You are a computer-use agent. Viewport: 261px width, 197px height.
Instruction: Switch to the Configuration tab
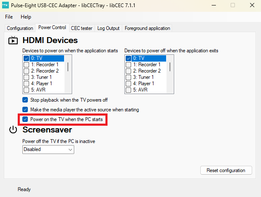point(20,28)
